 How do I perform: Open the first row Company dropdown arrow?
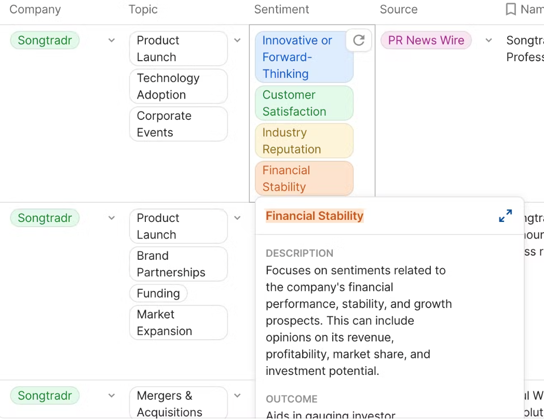112,40
